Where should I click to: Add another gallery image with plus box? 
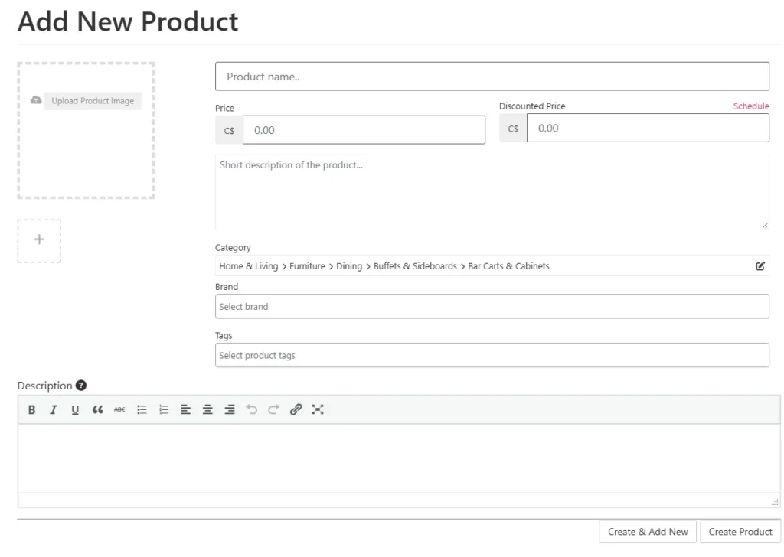pos(39,241)
